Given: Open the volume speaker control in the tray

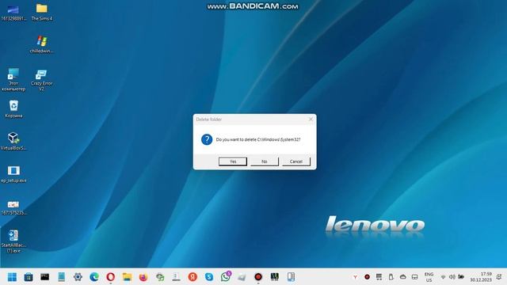Looking at the screenshot, I should tap(452, 277).
